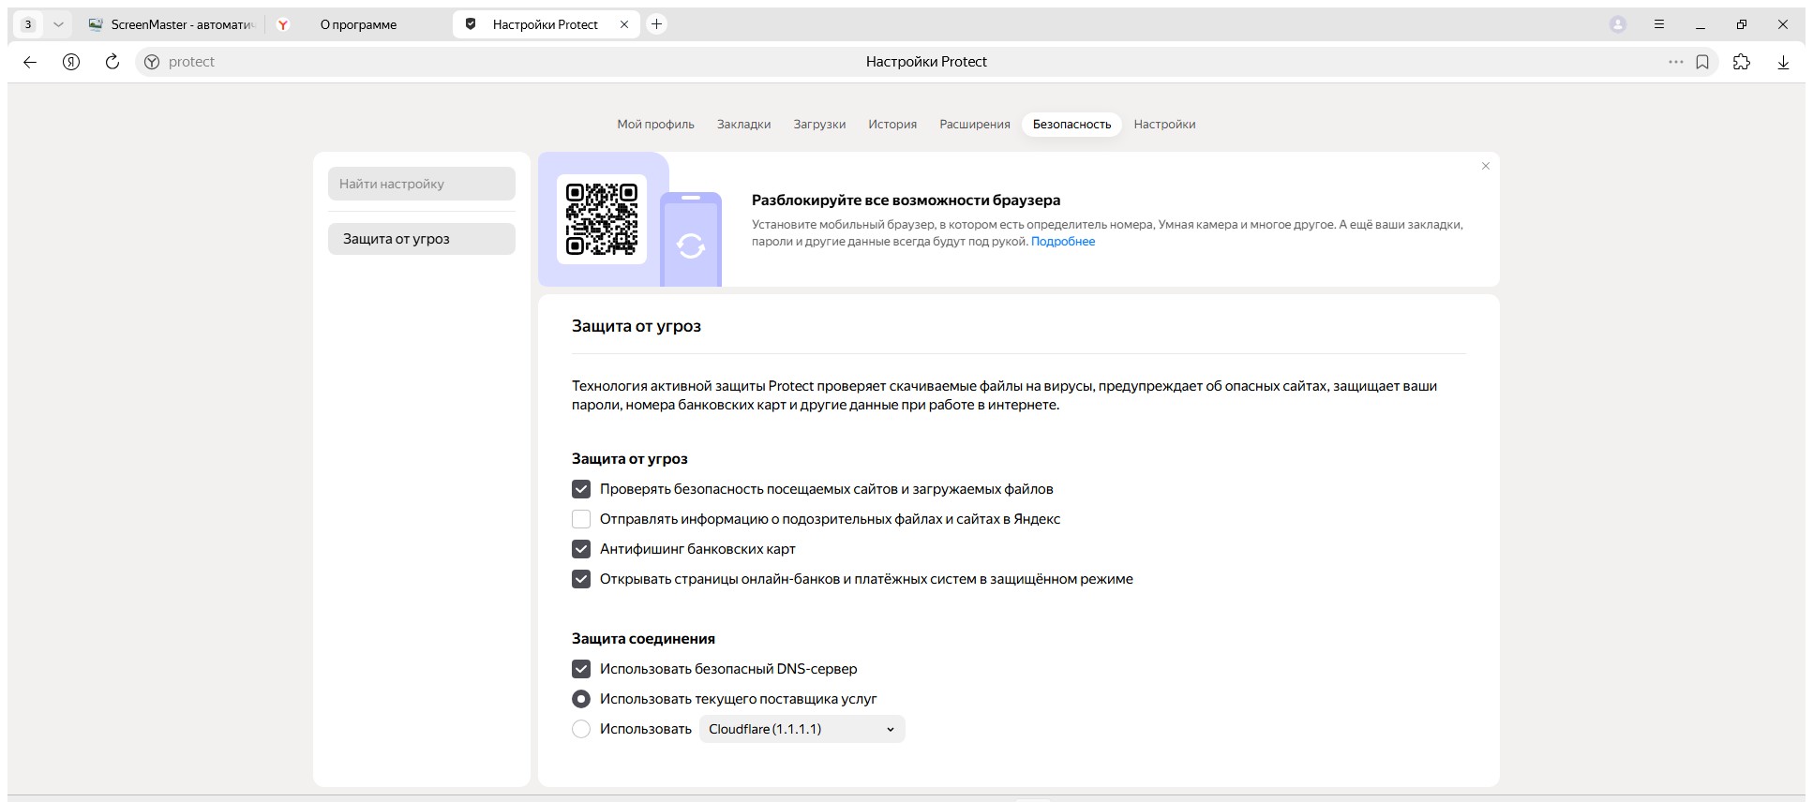The height and width of the screenshot is (802, 1813).
Task: Expand the tab list chevron
Action: pos(58,24)
